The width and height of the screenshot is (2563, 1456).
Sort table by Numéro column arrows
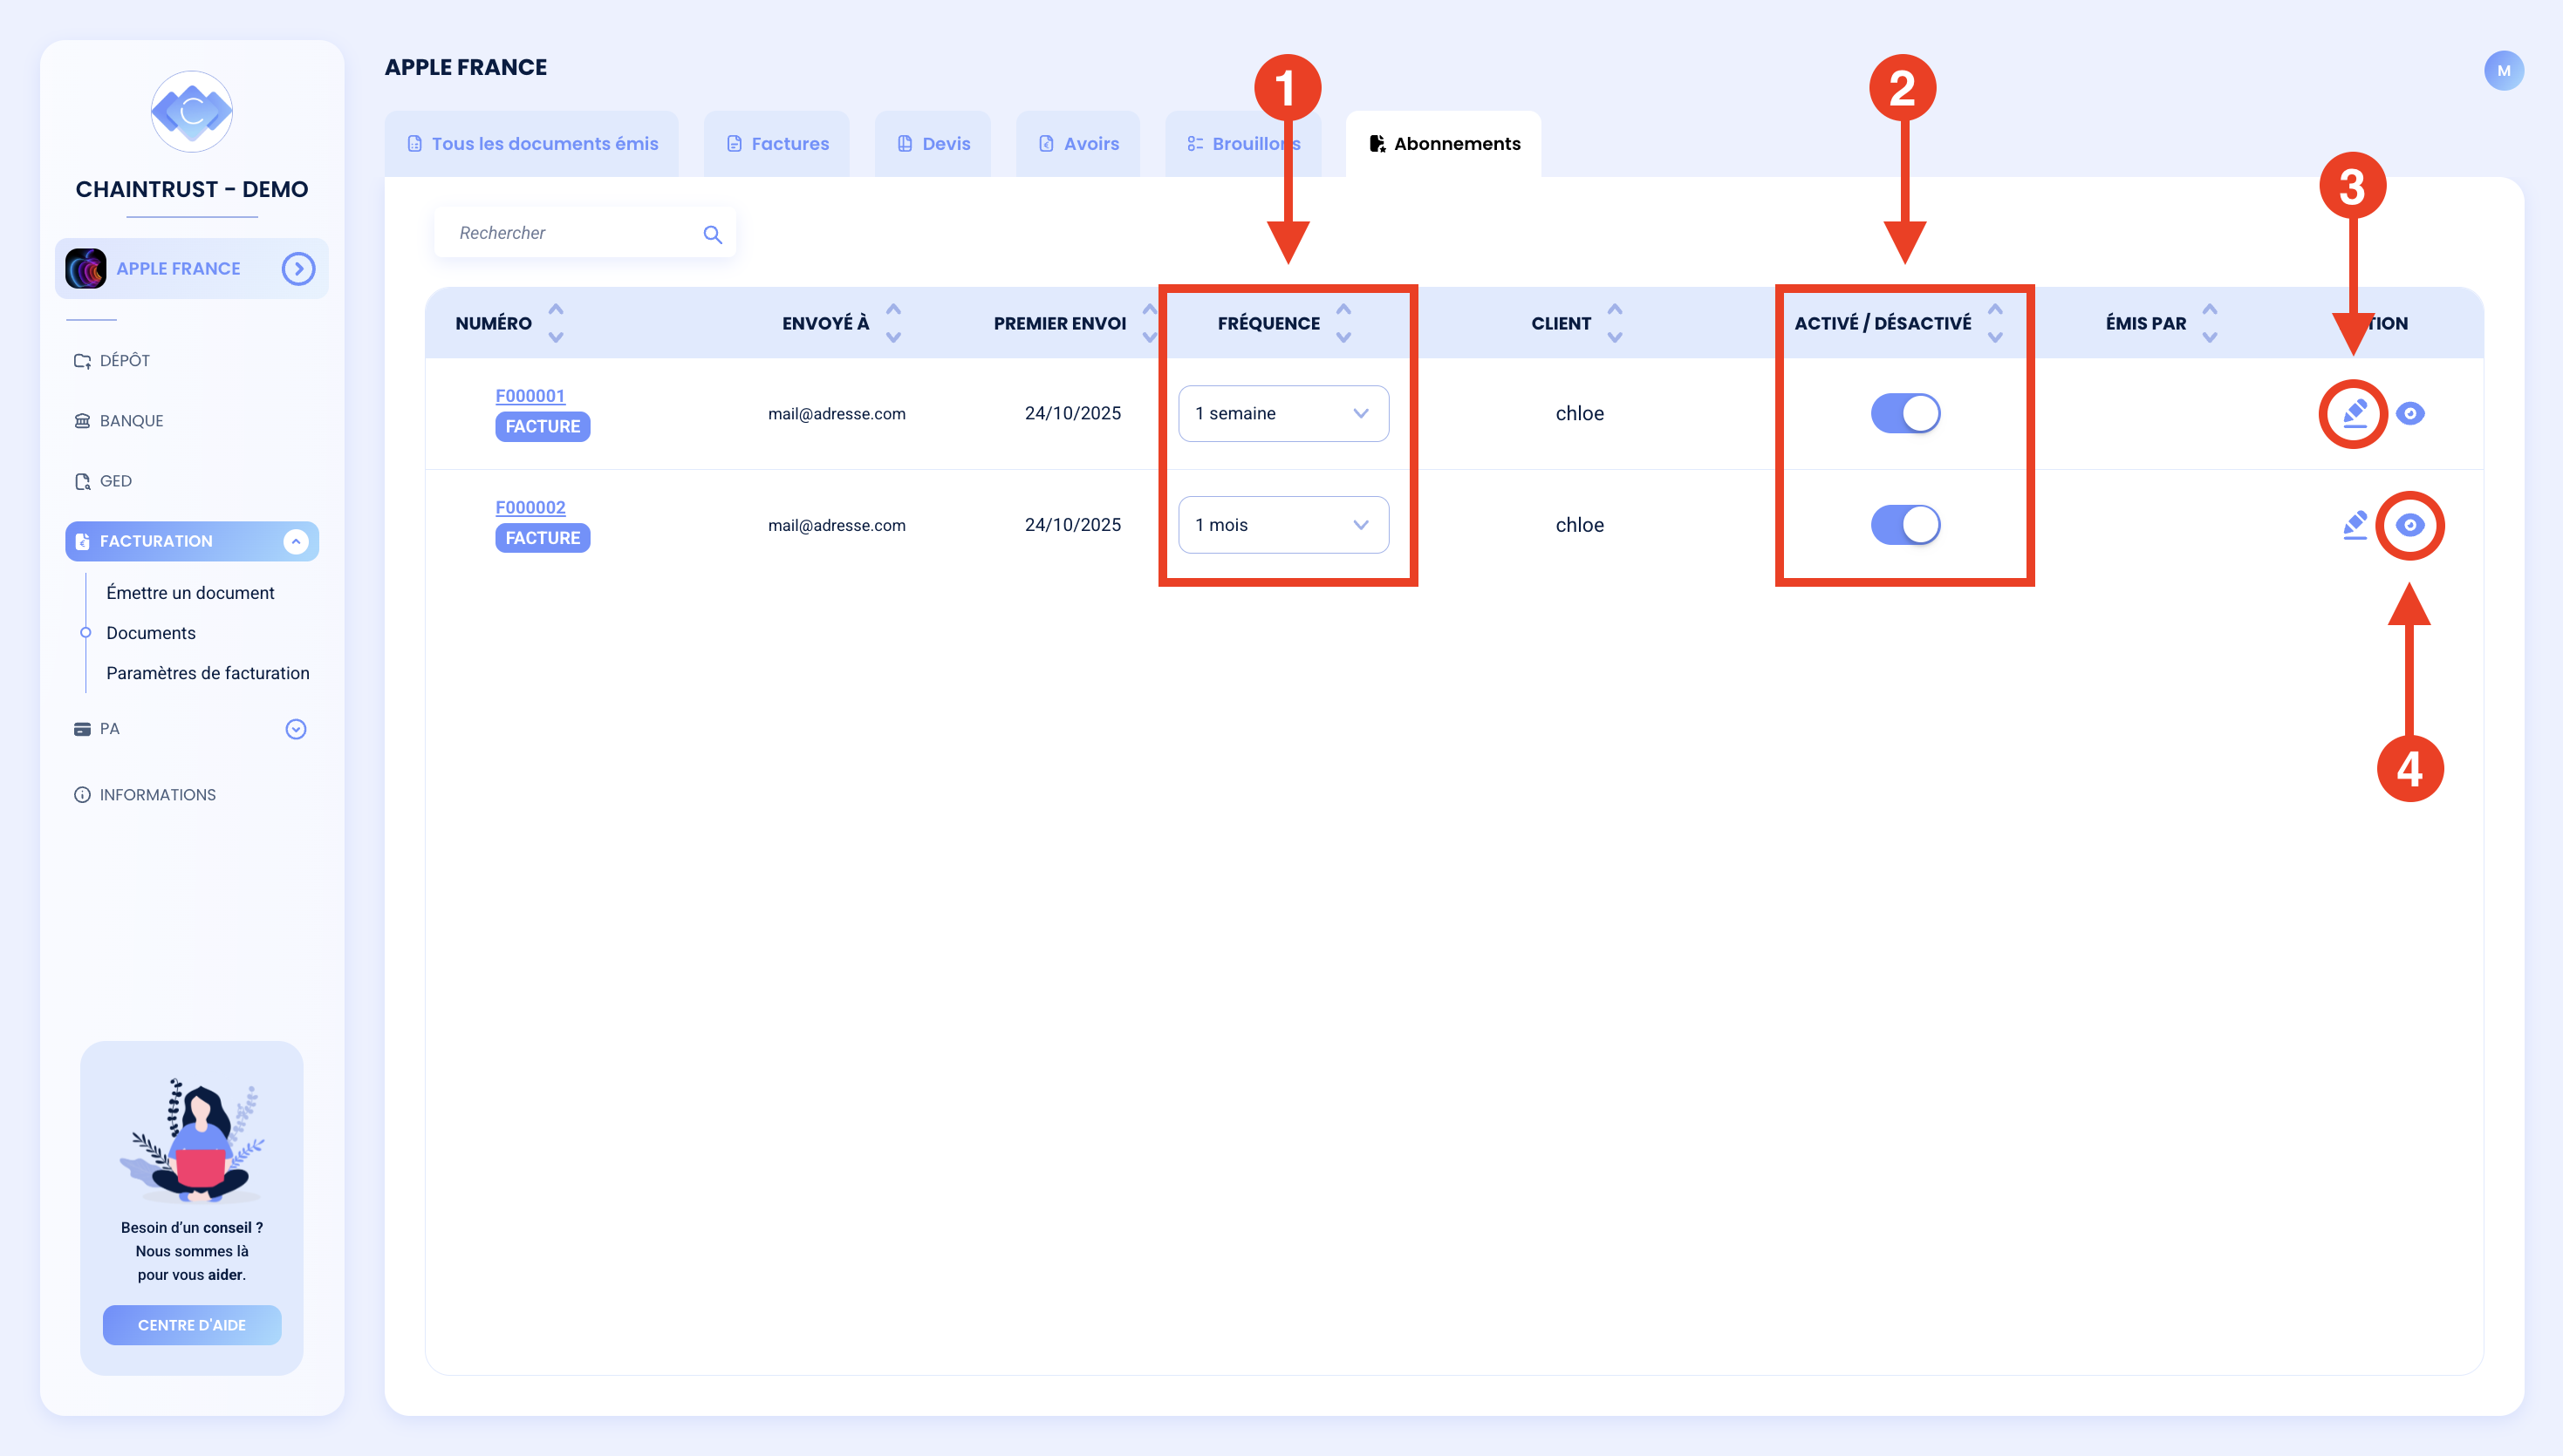click(557, 323)
